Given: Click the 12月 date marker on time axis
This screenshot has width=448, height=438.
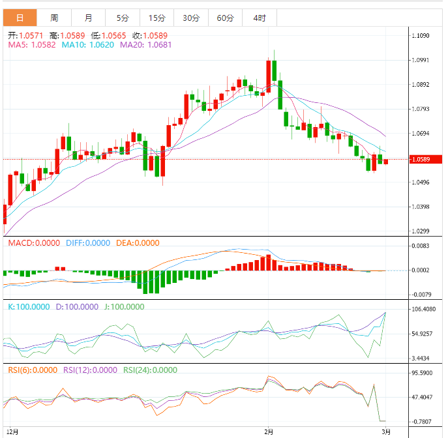Looking at the screenshot, I should tap(12, 431).
